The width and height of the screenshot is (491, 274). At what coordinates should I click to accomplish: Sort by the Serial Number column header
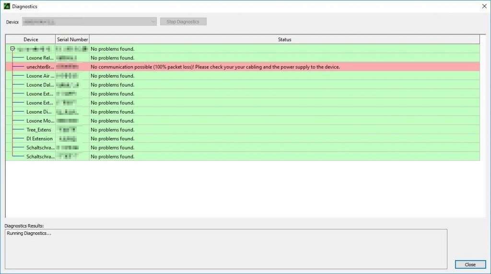tap(72, 39)
